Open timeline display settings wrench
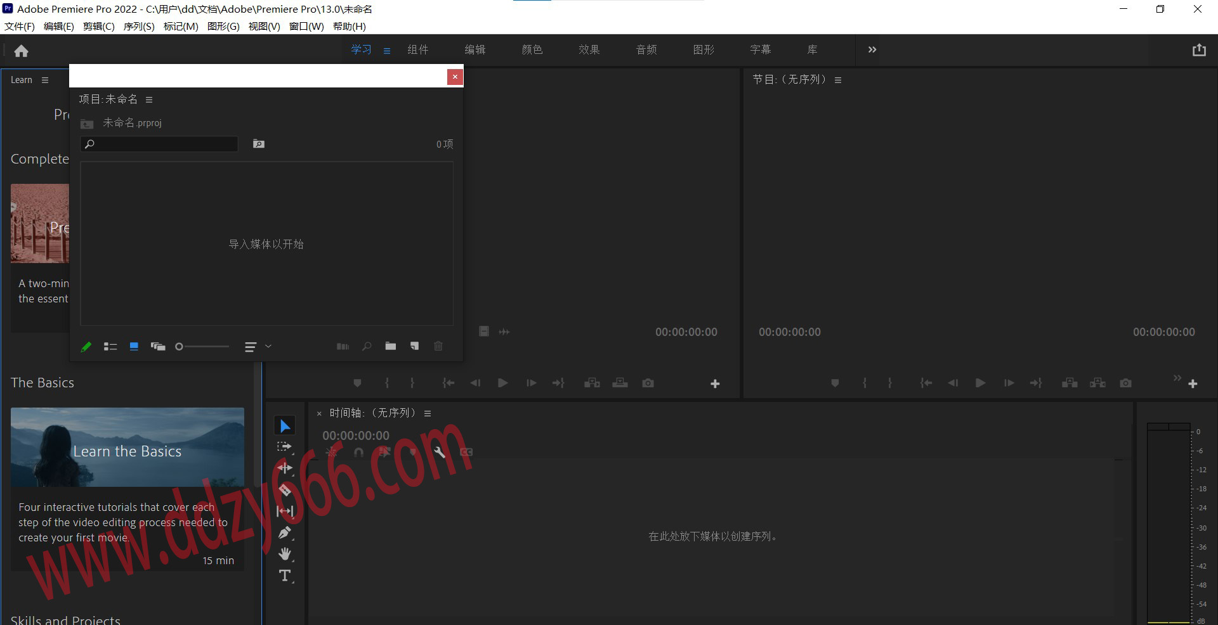This screenshot has height=625, width=1218. (x=439, y=452)
